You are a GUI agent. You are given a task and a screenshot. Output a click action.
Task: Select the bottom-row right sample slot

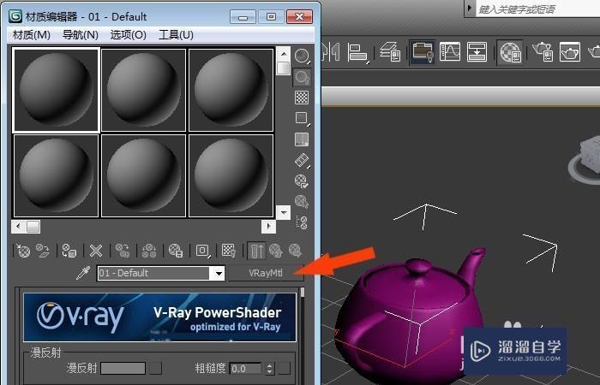[231, 175]
